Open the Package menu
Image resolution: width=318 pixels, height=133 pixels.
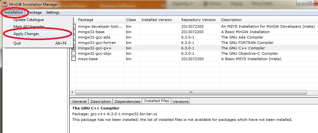(x=35, y=12)
